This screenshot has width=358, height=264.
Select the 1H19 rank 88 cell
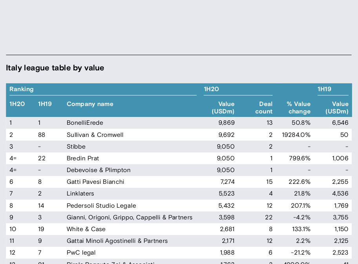[42, 135]
